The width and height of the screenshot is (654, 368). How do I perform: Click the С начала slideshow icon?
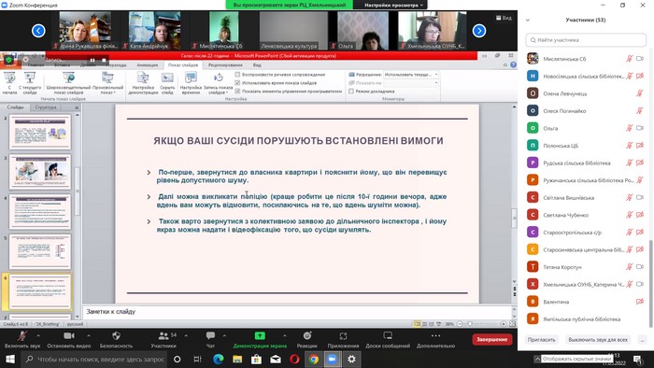[x=9, y=78]
